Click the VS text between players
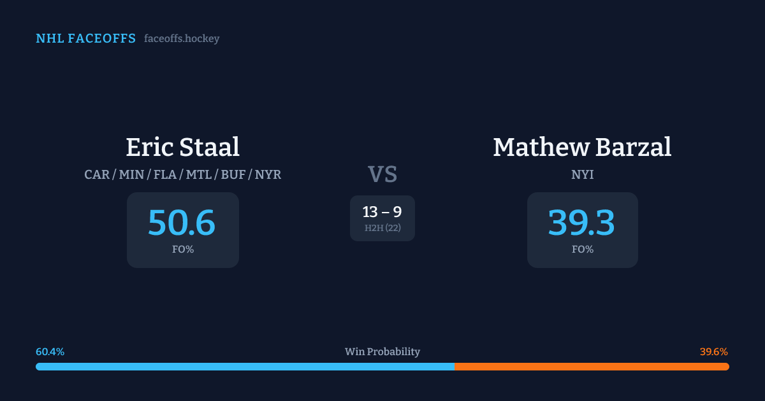 (x=382, y=174)
